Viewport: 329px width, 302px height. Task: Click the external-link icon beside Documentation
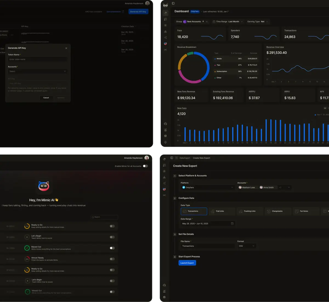coord(123,12)
